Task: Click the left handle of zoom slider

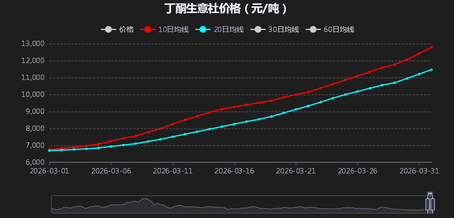Action: pyautogui.click(x=428, y=204)
